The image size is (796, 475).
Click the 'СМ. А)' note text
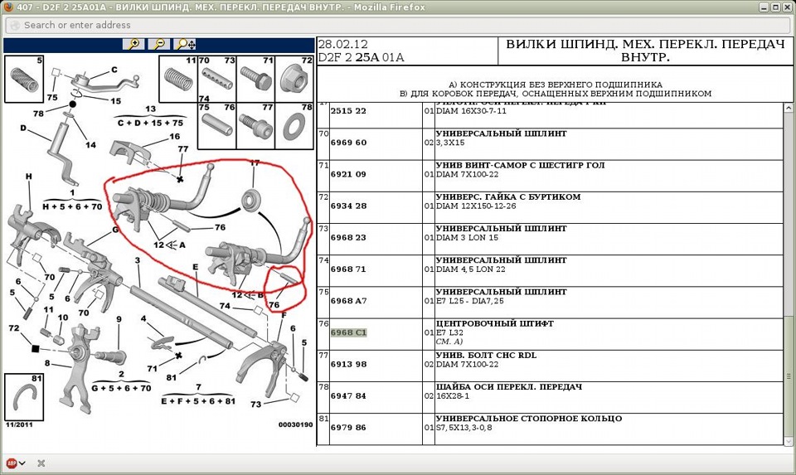pyautogui.click(x=449, y=342)
